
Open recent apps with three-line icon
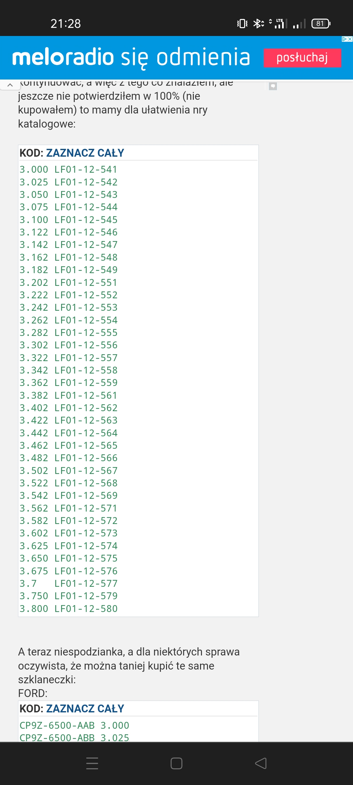92,763
